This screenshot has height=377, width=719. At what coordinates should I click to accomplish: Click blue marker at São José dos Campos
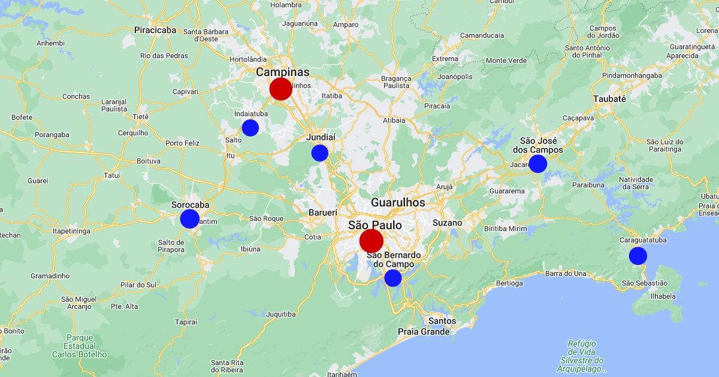(x=537, y=163)
